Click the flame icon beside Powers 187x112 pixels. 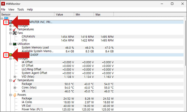click(x=15, y=95)
